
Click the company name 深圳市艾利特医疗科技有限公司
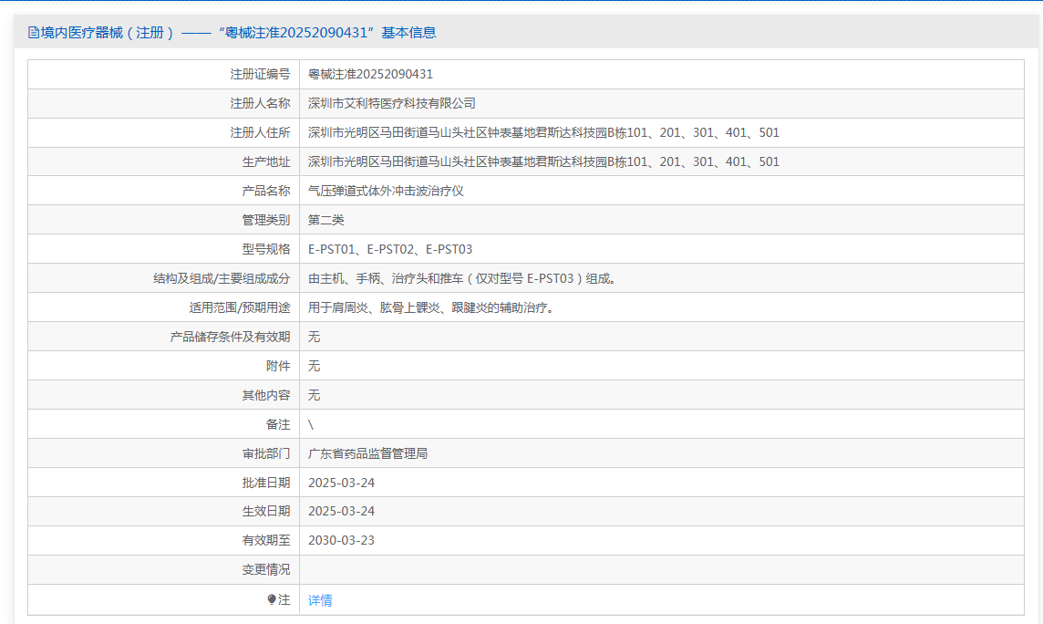click(392, 103)
